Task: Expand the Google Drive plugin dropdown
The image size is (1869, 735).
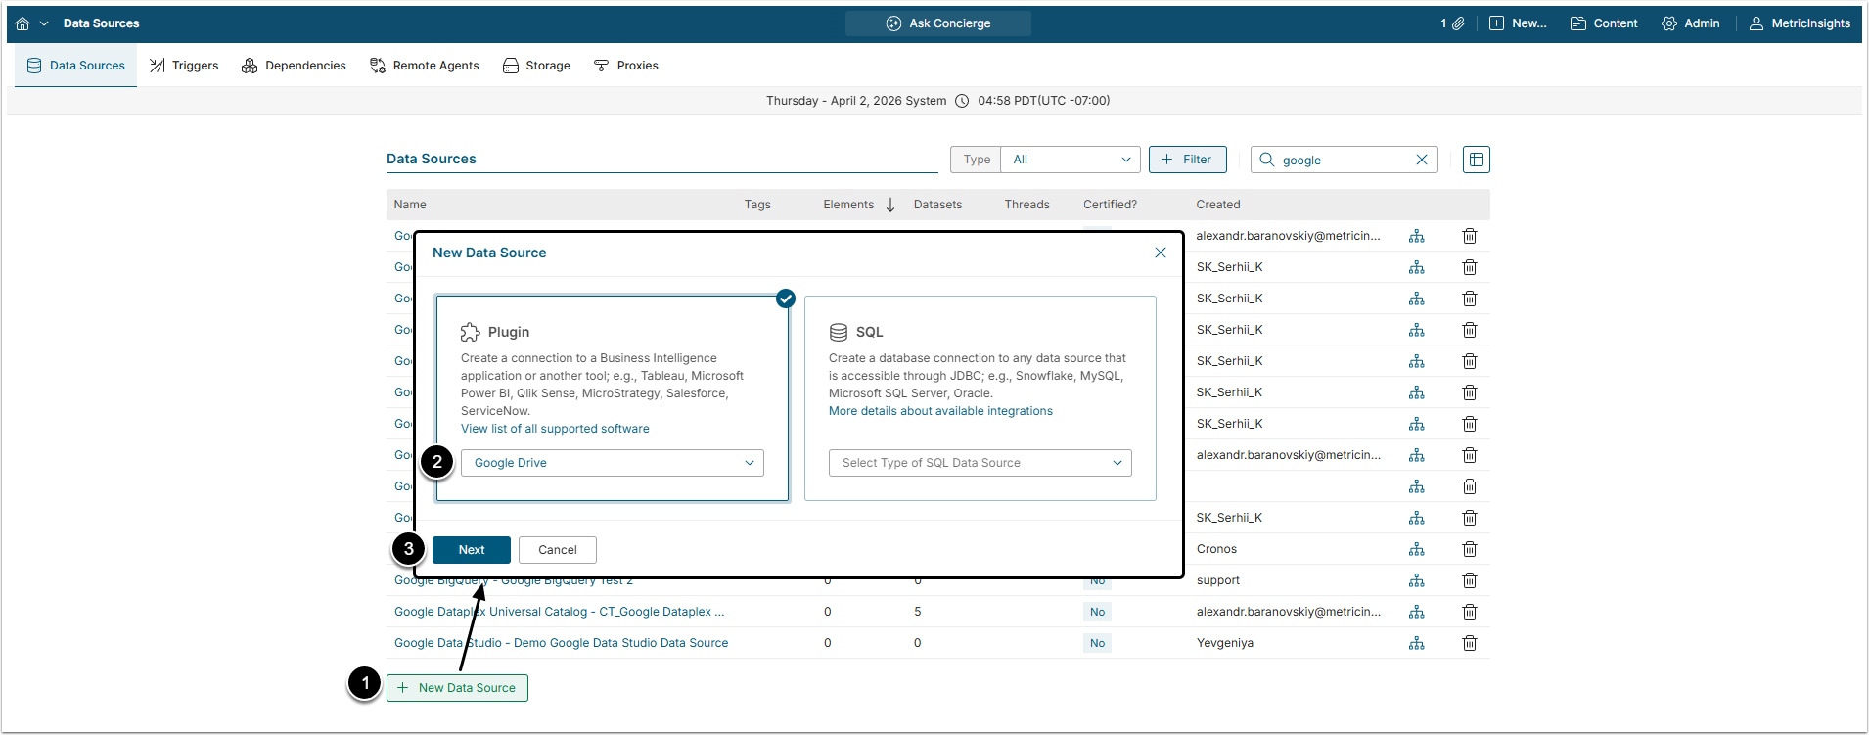Action: (x=612, y=463)
